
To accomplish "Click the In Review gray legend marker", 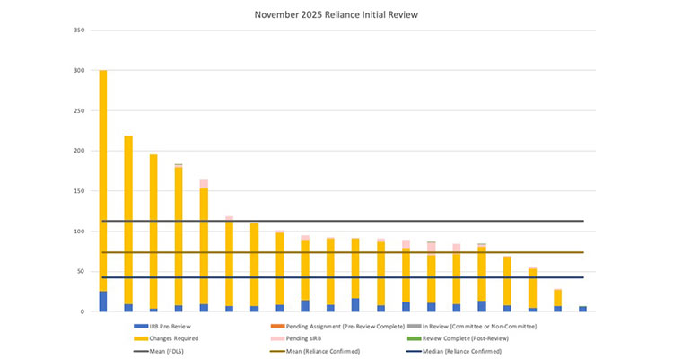I will [x=416, y=326].
